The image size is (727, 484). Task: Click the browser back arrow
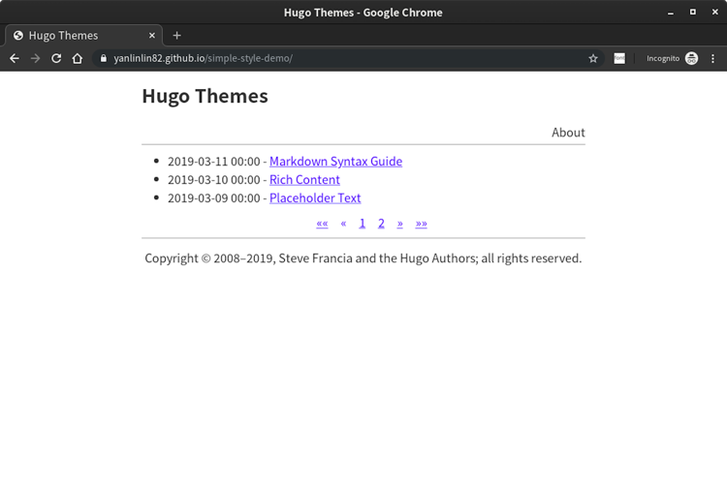(14, 58)
